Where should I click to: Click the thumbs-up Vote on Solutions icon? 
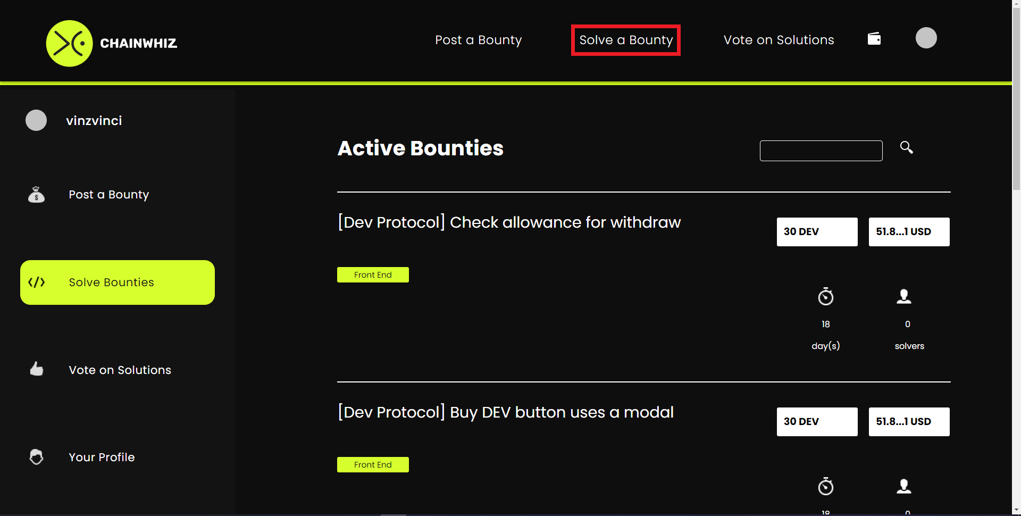point(36,369)
